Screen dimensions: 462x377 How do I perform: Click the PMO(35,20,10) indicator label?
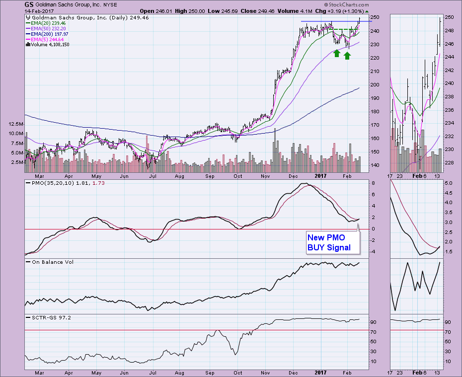(53, 183)
